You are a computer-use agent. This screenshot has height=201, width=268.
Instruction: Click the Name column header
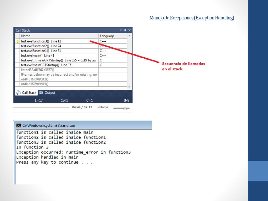point(59,36)
